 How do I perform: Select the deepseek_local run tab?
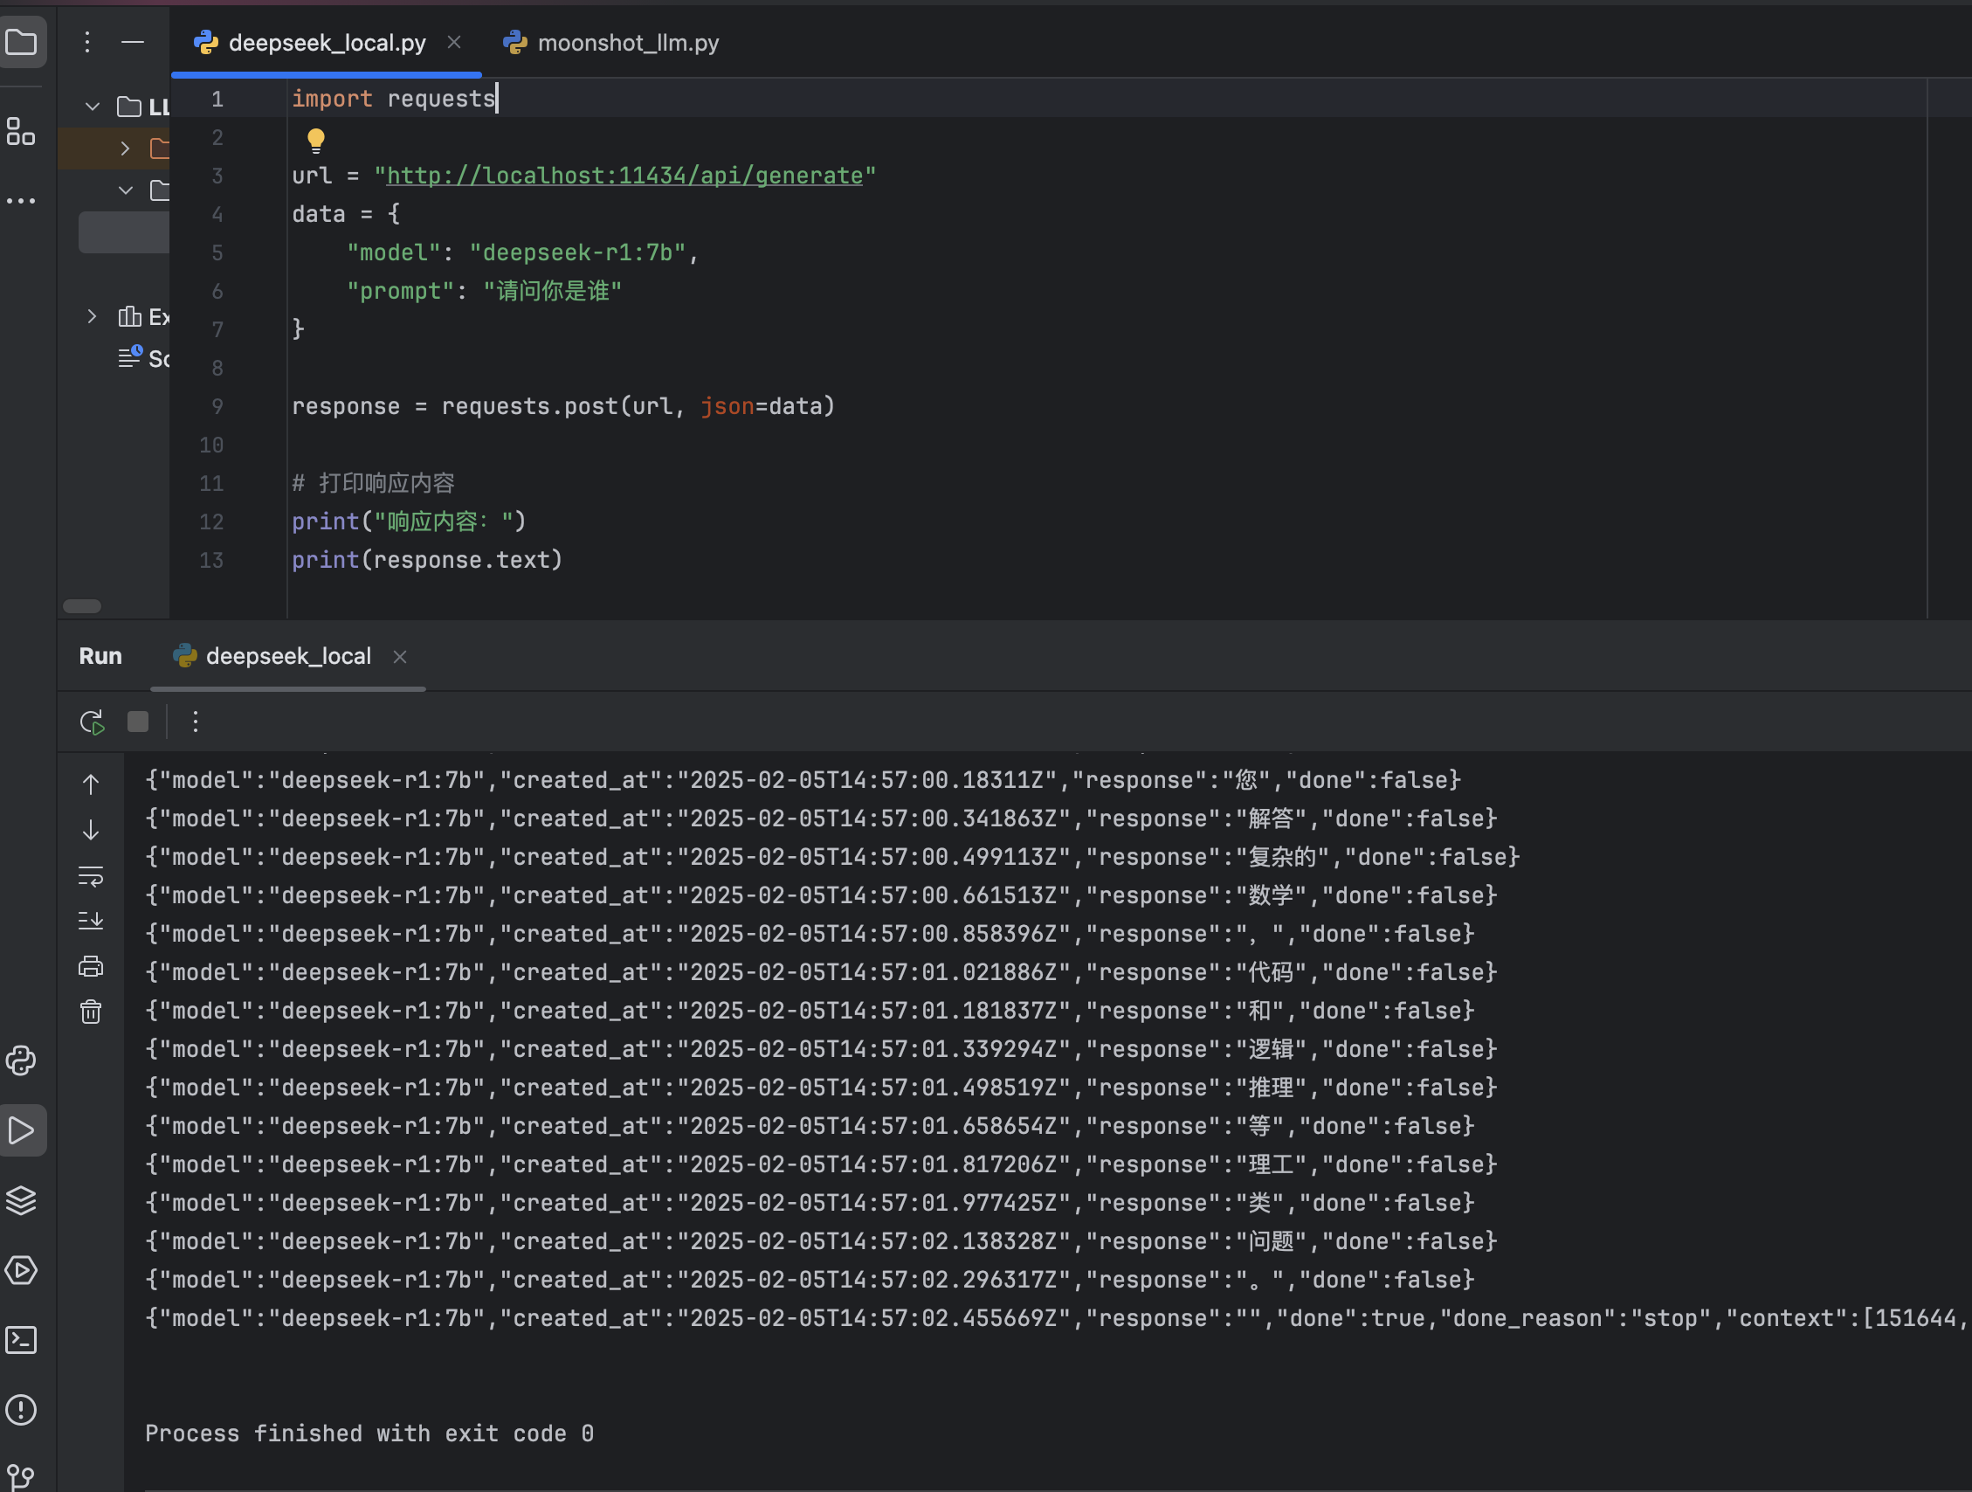coord(287,656)
